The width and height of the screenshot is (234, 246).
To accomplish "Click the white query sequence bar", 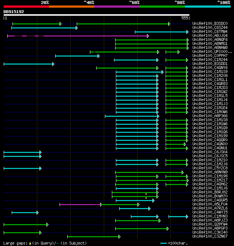I will tap(97, 15).
